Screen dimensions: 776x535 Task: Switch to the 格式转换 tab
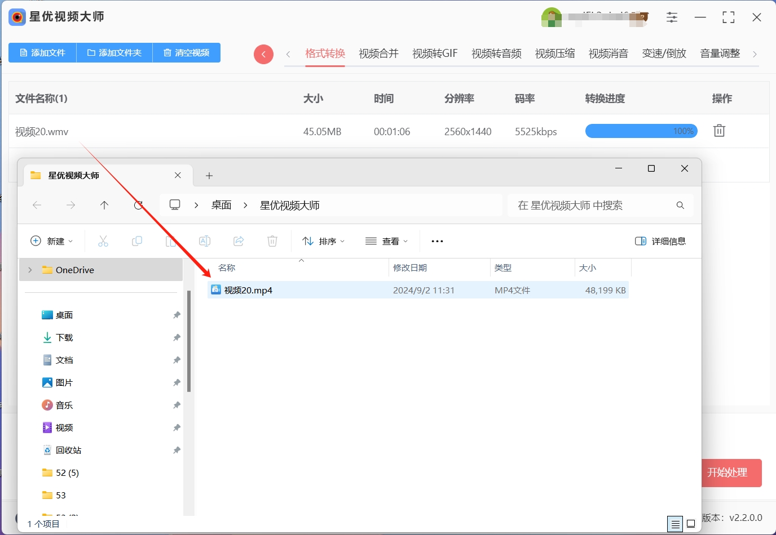click(x=325, y=53)
